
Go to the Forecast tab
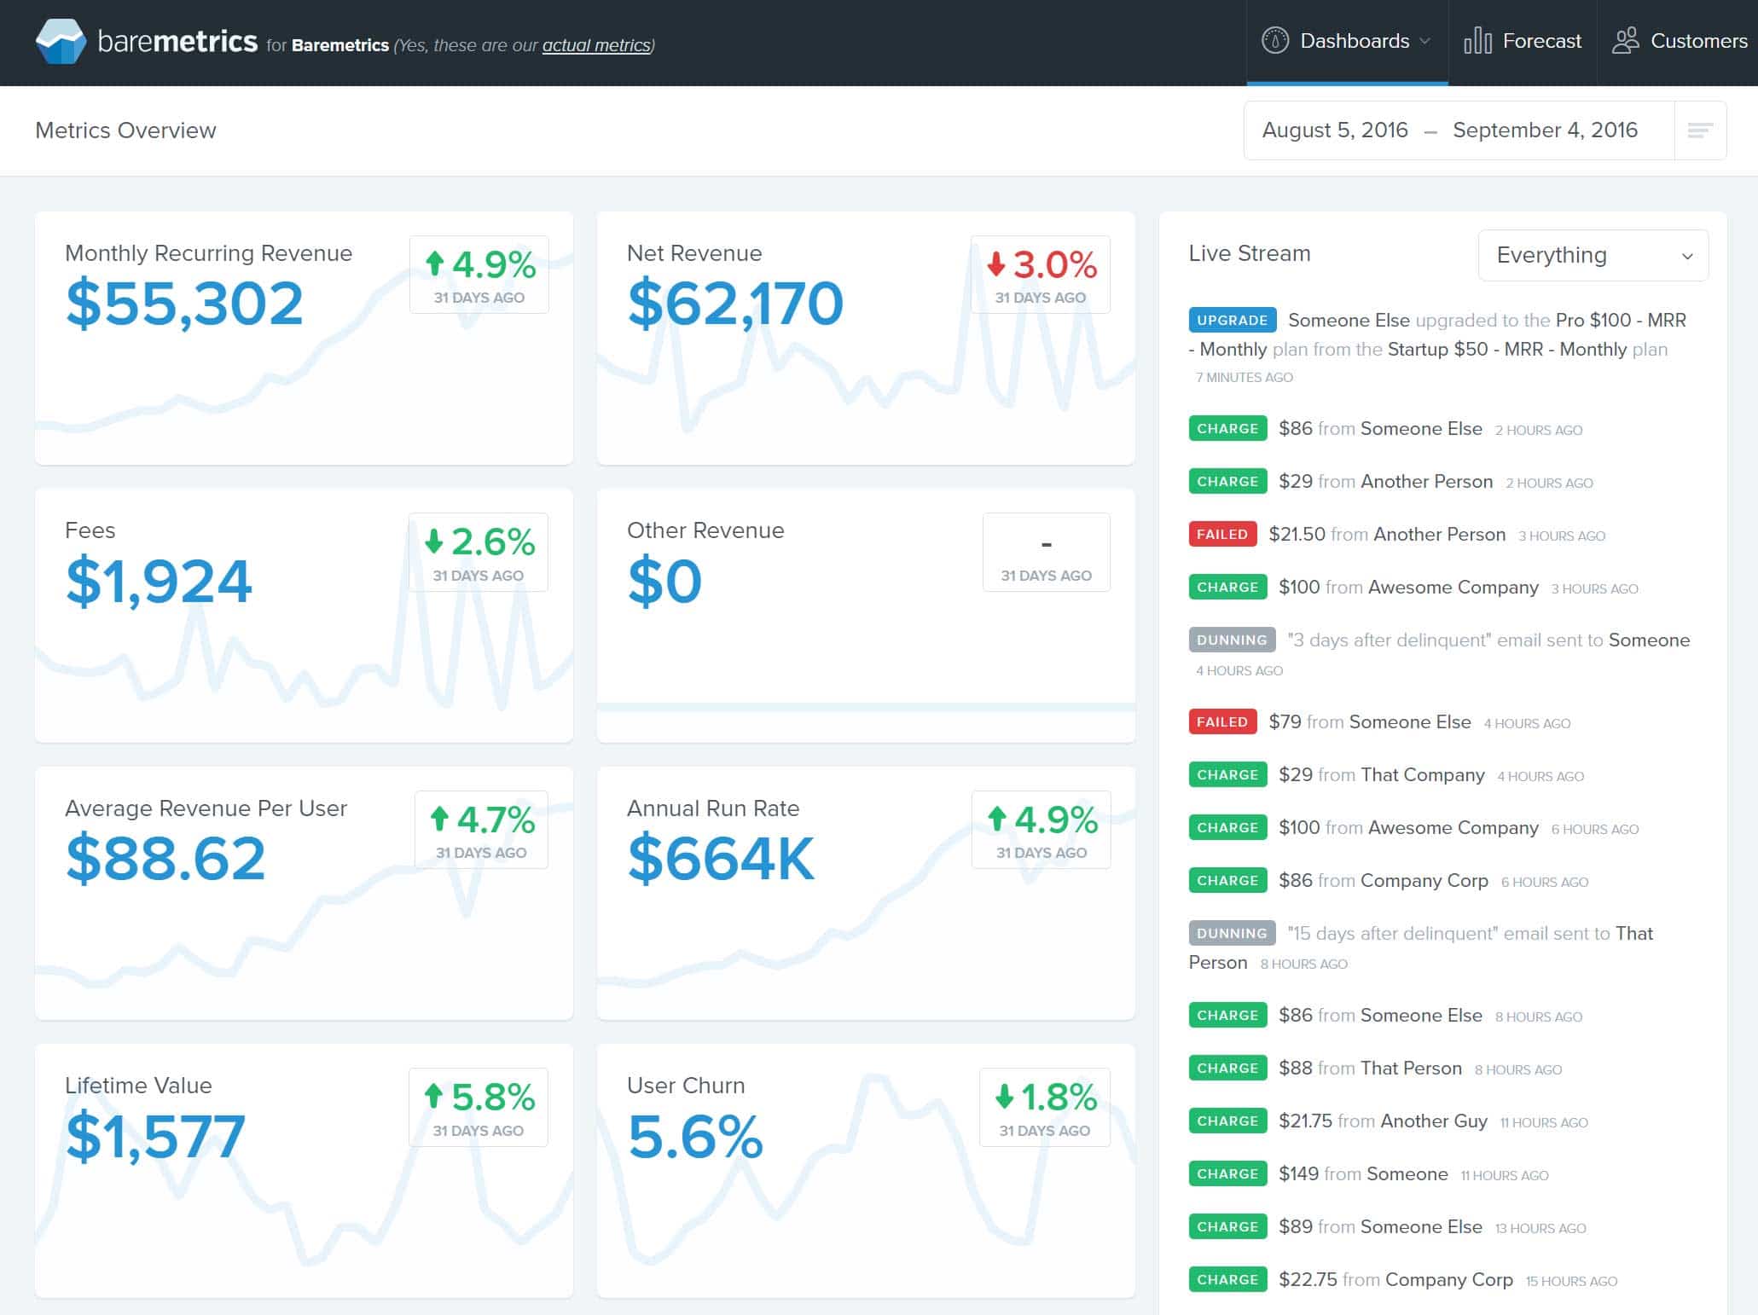1523,41
